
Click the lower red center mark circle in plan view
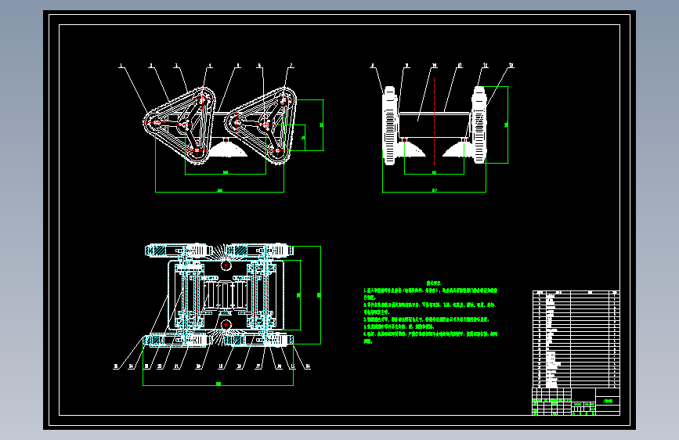point(226,325)
